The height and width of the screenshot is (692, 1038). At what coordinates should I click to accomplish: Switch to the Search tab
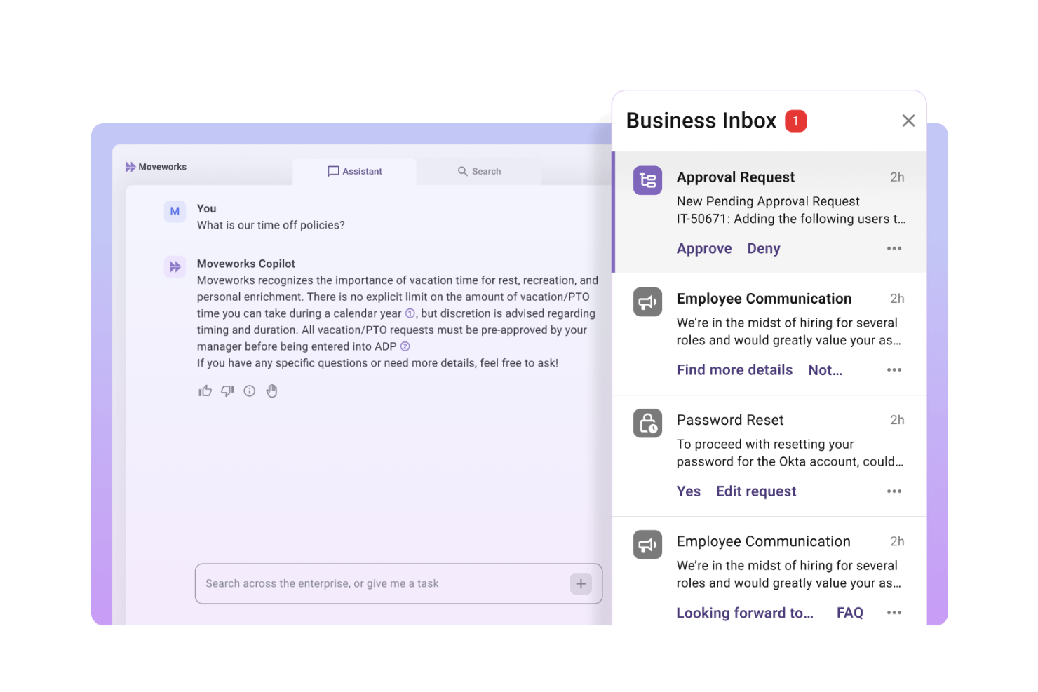coord(480,171)
